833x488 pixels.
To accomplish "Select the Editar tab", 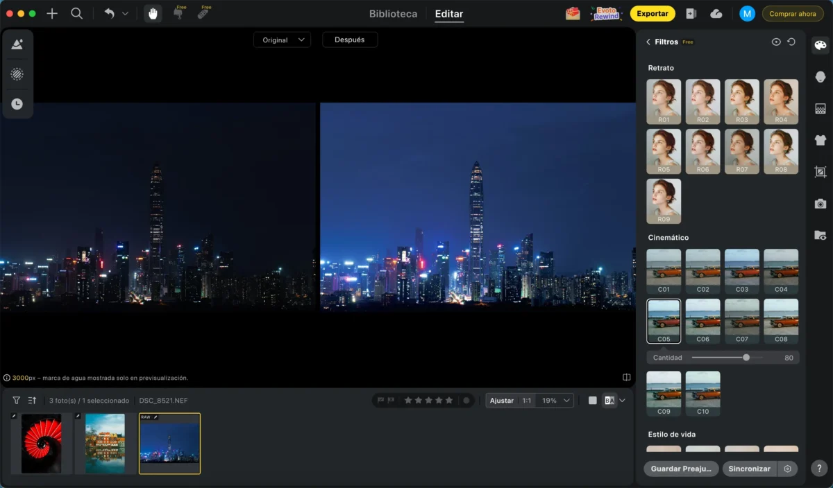I will point(448,14).
